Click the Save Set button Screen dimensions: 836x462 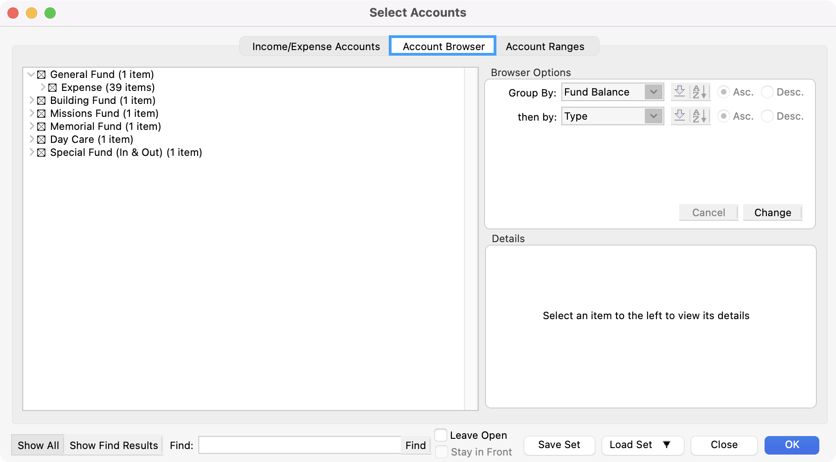[559, 445]
